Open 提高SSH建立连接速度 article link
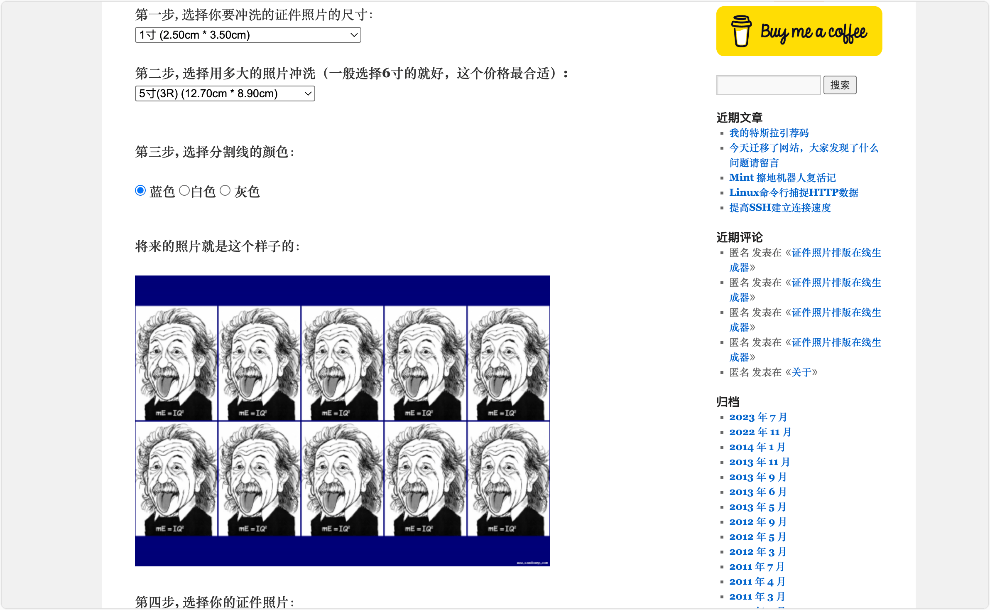Screen dimensions: 990x610 780,208
